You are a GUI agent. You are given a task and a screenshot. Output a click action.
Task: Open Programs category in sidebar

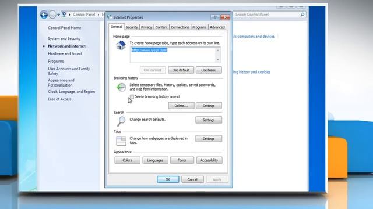point(56,62)
